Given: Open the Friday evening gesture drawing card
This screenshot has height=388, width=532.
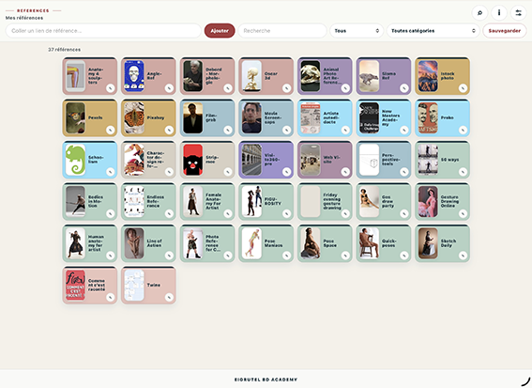Looking at the screenshot, I should pyautogui.click(x=325, y=201).
